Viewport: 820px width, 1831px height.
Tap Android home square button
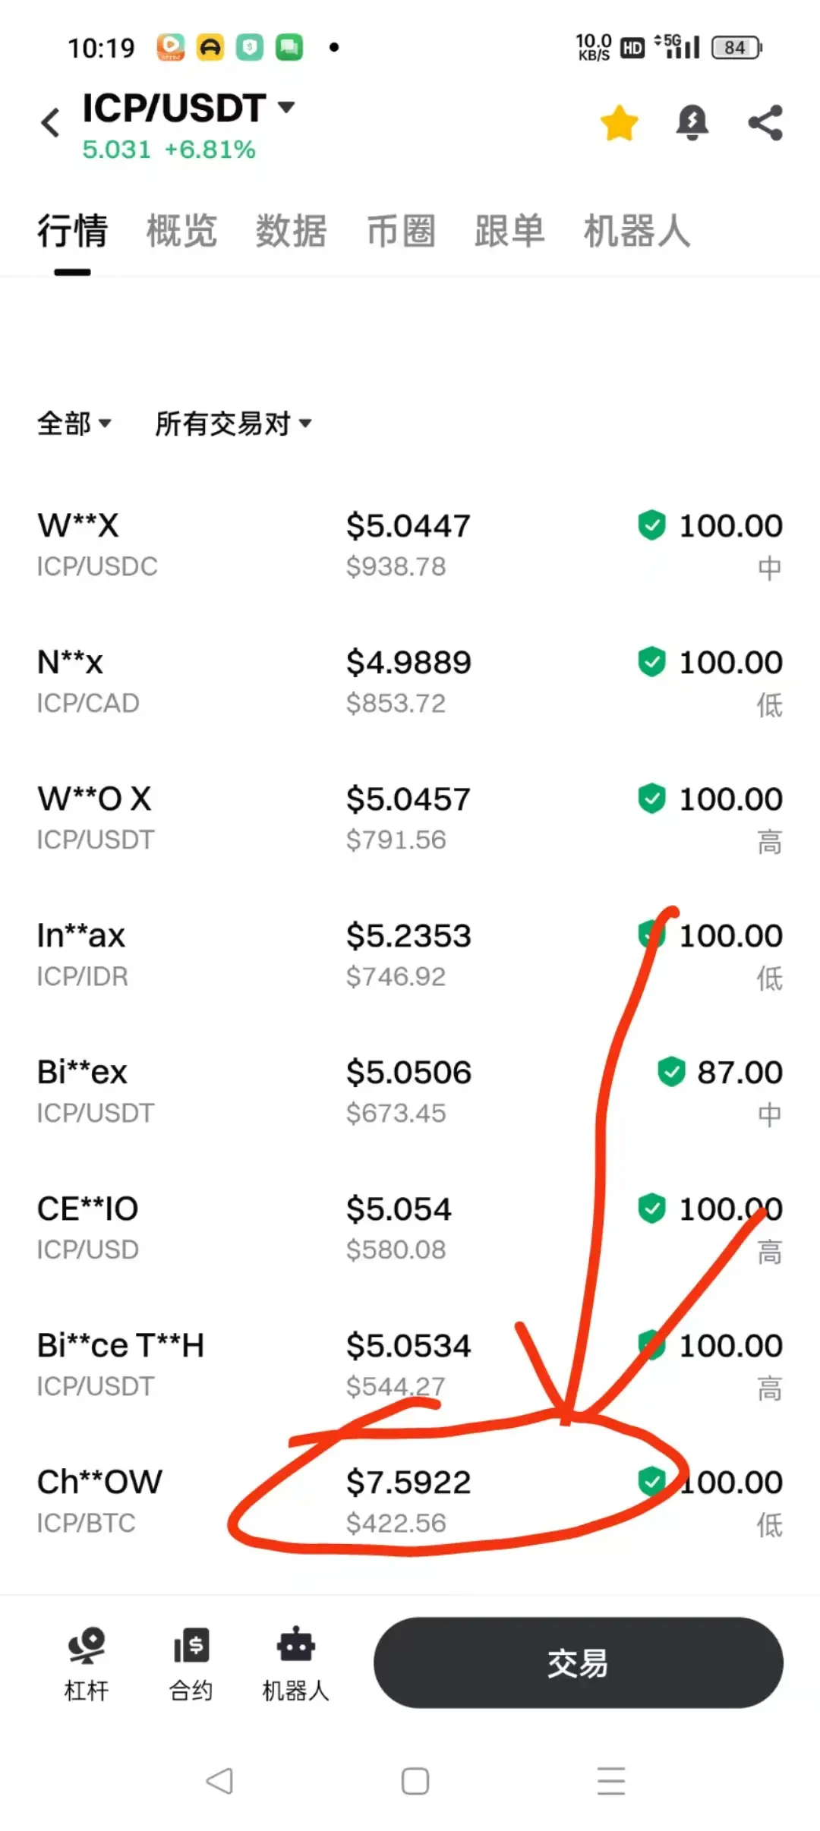click(415, 1781)
